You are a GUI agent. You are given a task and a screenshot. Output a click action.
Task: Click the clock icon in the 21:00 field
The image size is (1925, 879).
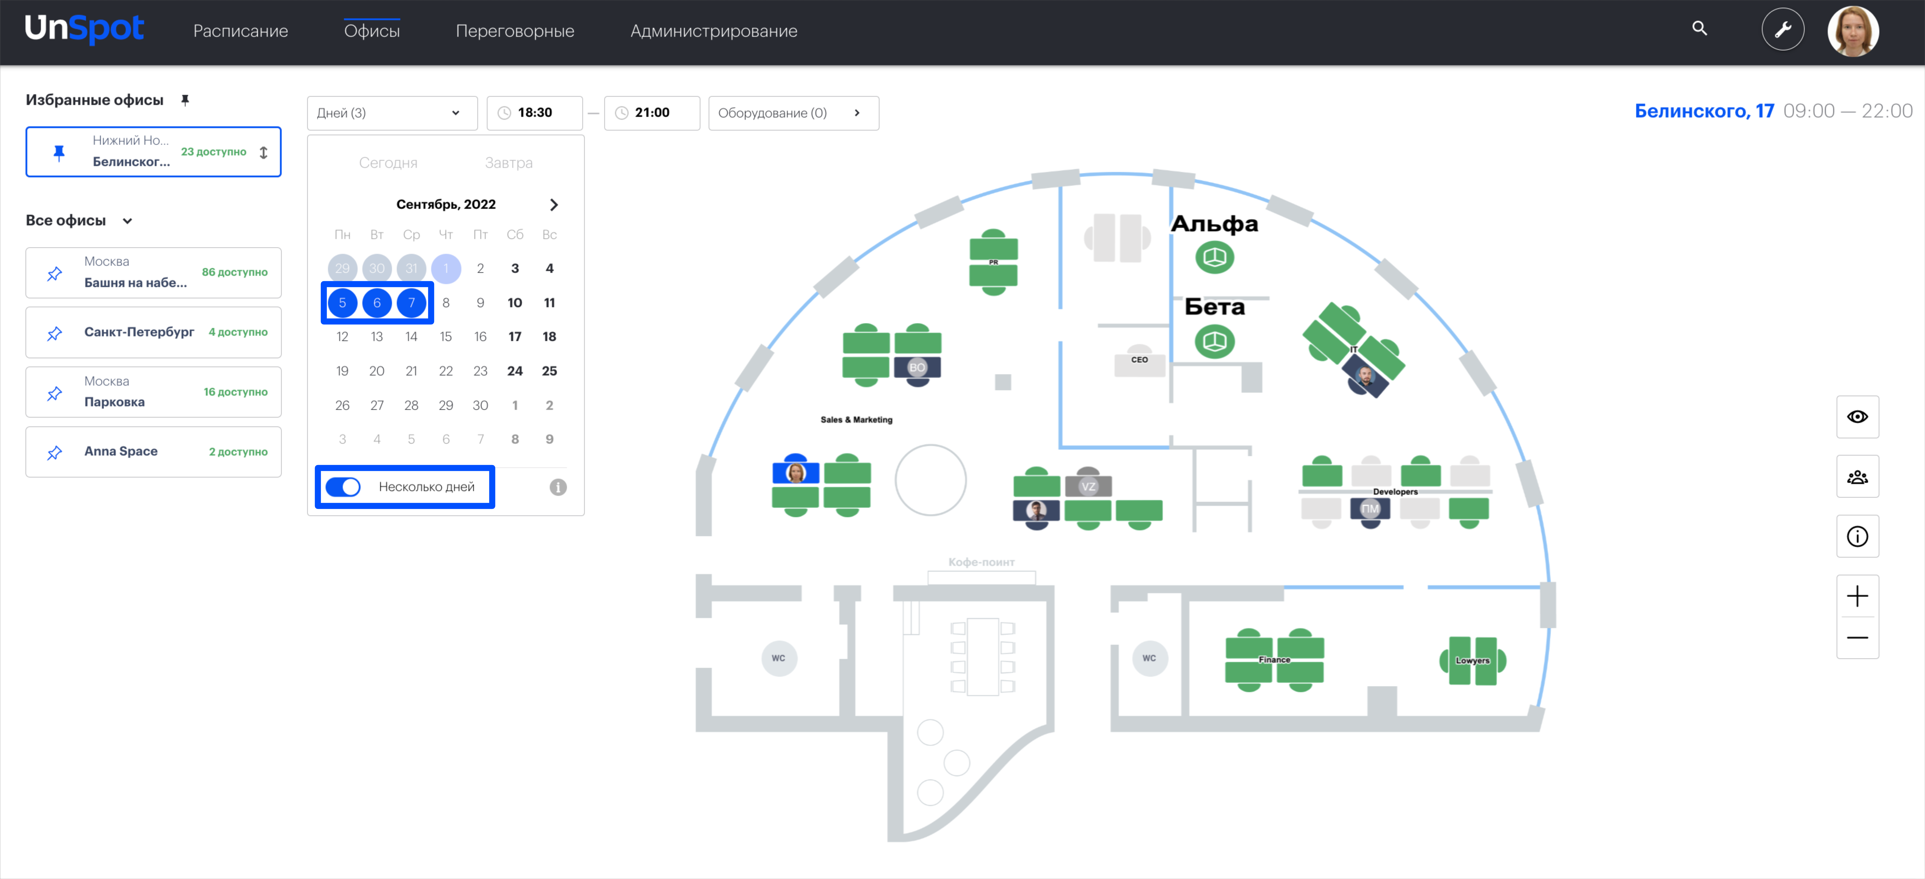pyautogui.click(x=622, y=113)
